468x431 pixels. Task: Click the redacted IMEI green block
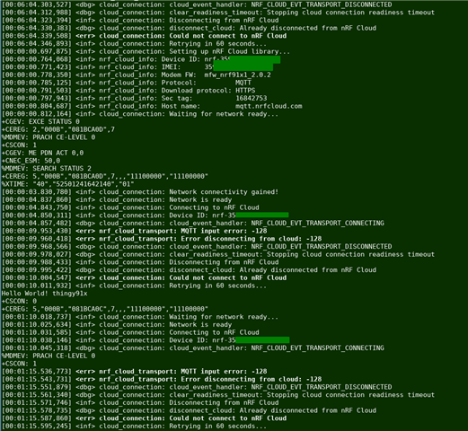tap(243, 67)
